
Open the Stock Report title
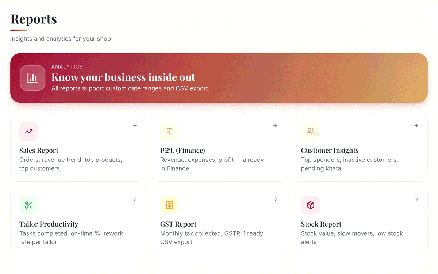321,224
